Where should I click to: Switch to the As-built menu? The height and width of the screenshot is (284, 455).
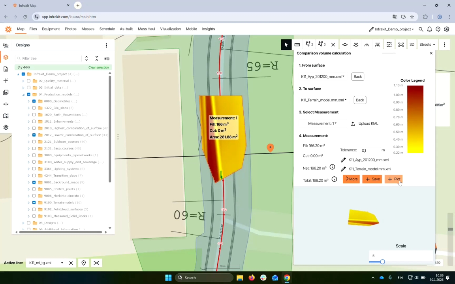(126, 29)
